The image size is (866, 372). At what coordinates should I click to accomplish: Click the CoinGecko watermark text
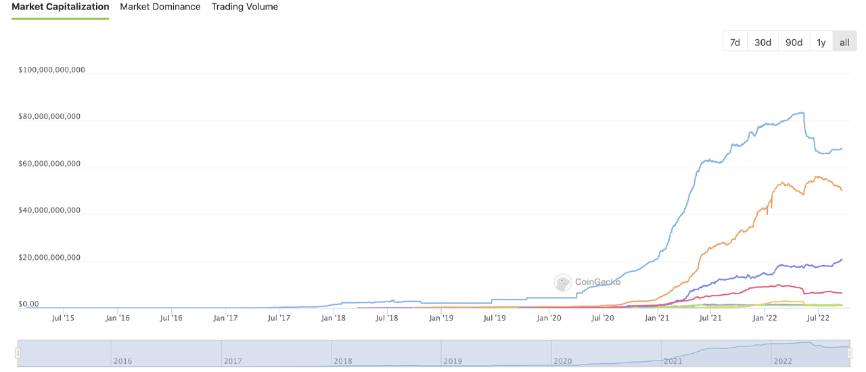pos(597,282)
